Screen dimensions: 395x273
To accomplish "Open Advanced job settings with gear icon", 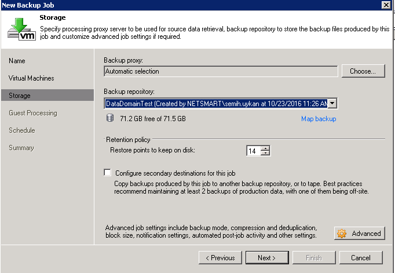I will [x=360, y=233].
